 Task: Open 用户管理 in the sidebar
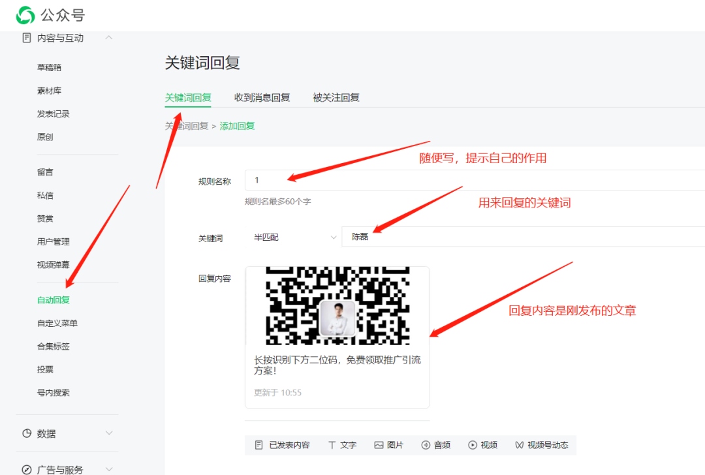(53, 242)
